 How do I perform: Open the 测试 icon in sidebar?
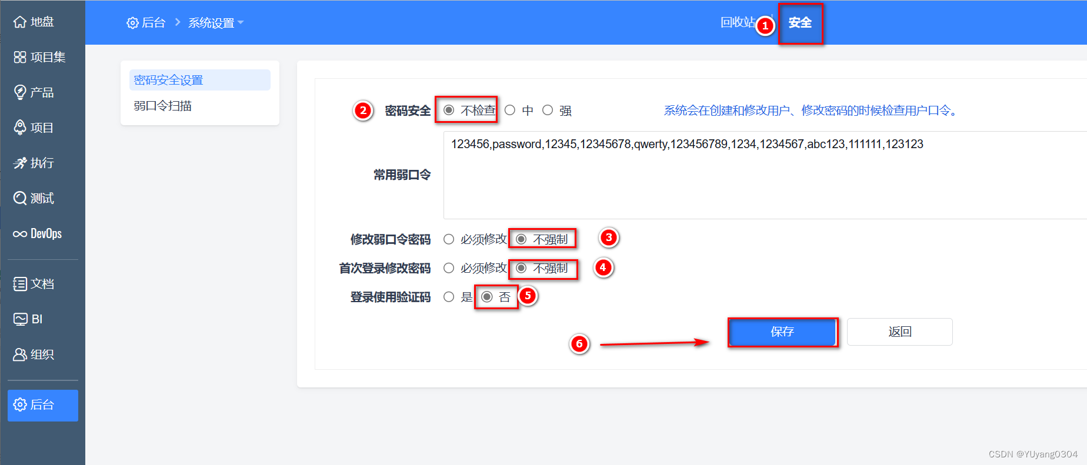click(20, 198)
